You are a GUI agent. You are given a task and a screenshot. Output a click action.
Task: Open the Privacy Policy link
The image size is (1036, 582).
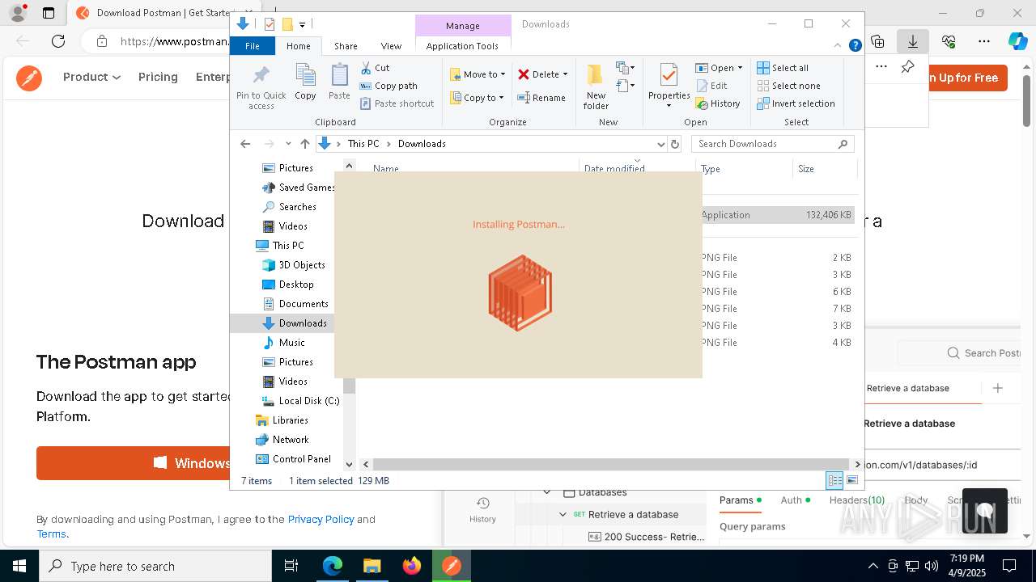(321, 519)
